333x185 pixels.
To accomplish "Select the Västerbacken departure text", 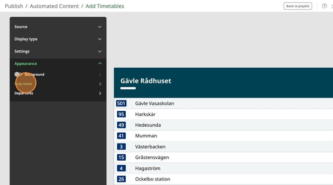I will click(x=150, y=146).
